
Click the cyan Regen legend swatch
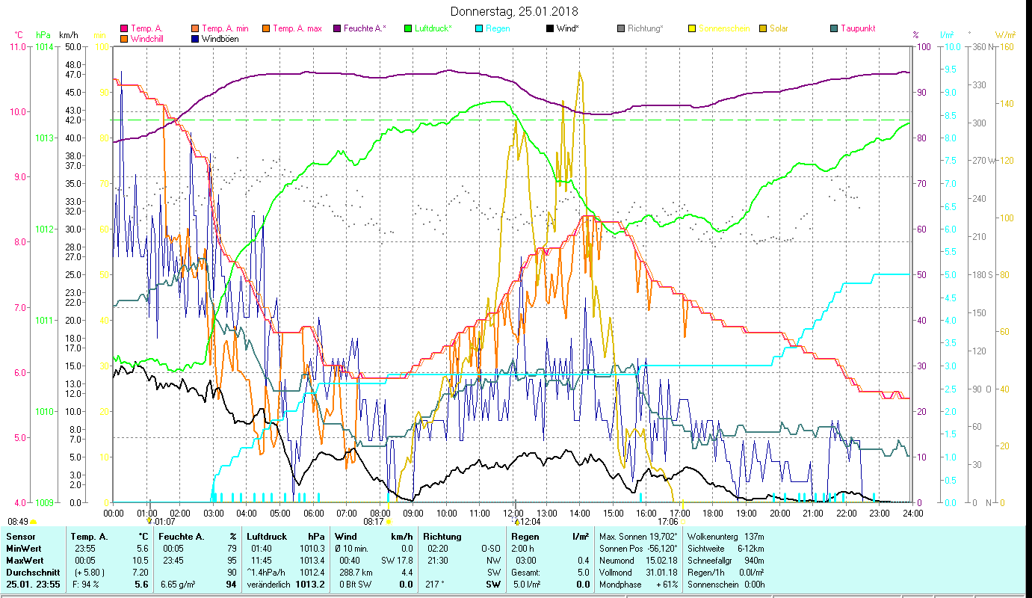479,29
